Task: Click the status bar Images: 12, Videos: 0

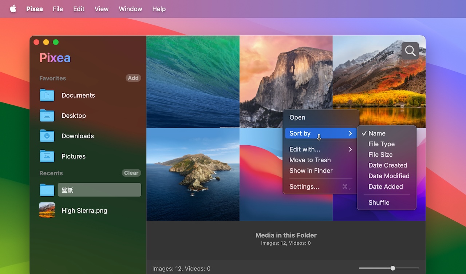Action: (181, 269)
